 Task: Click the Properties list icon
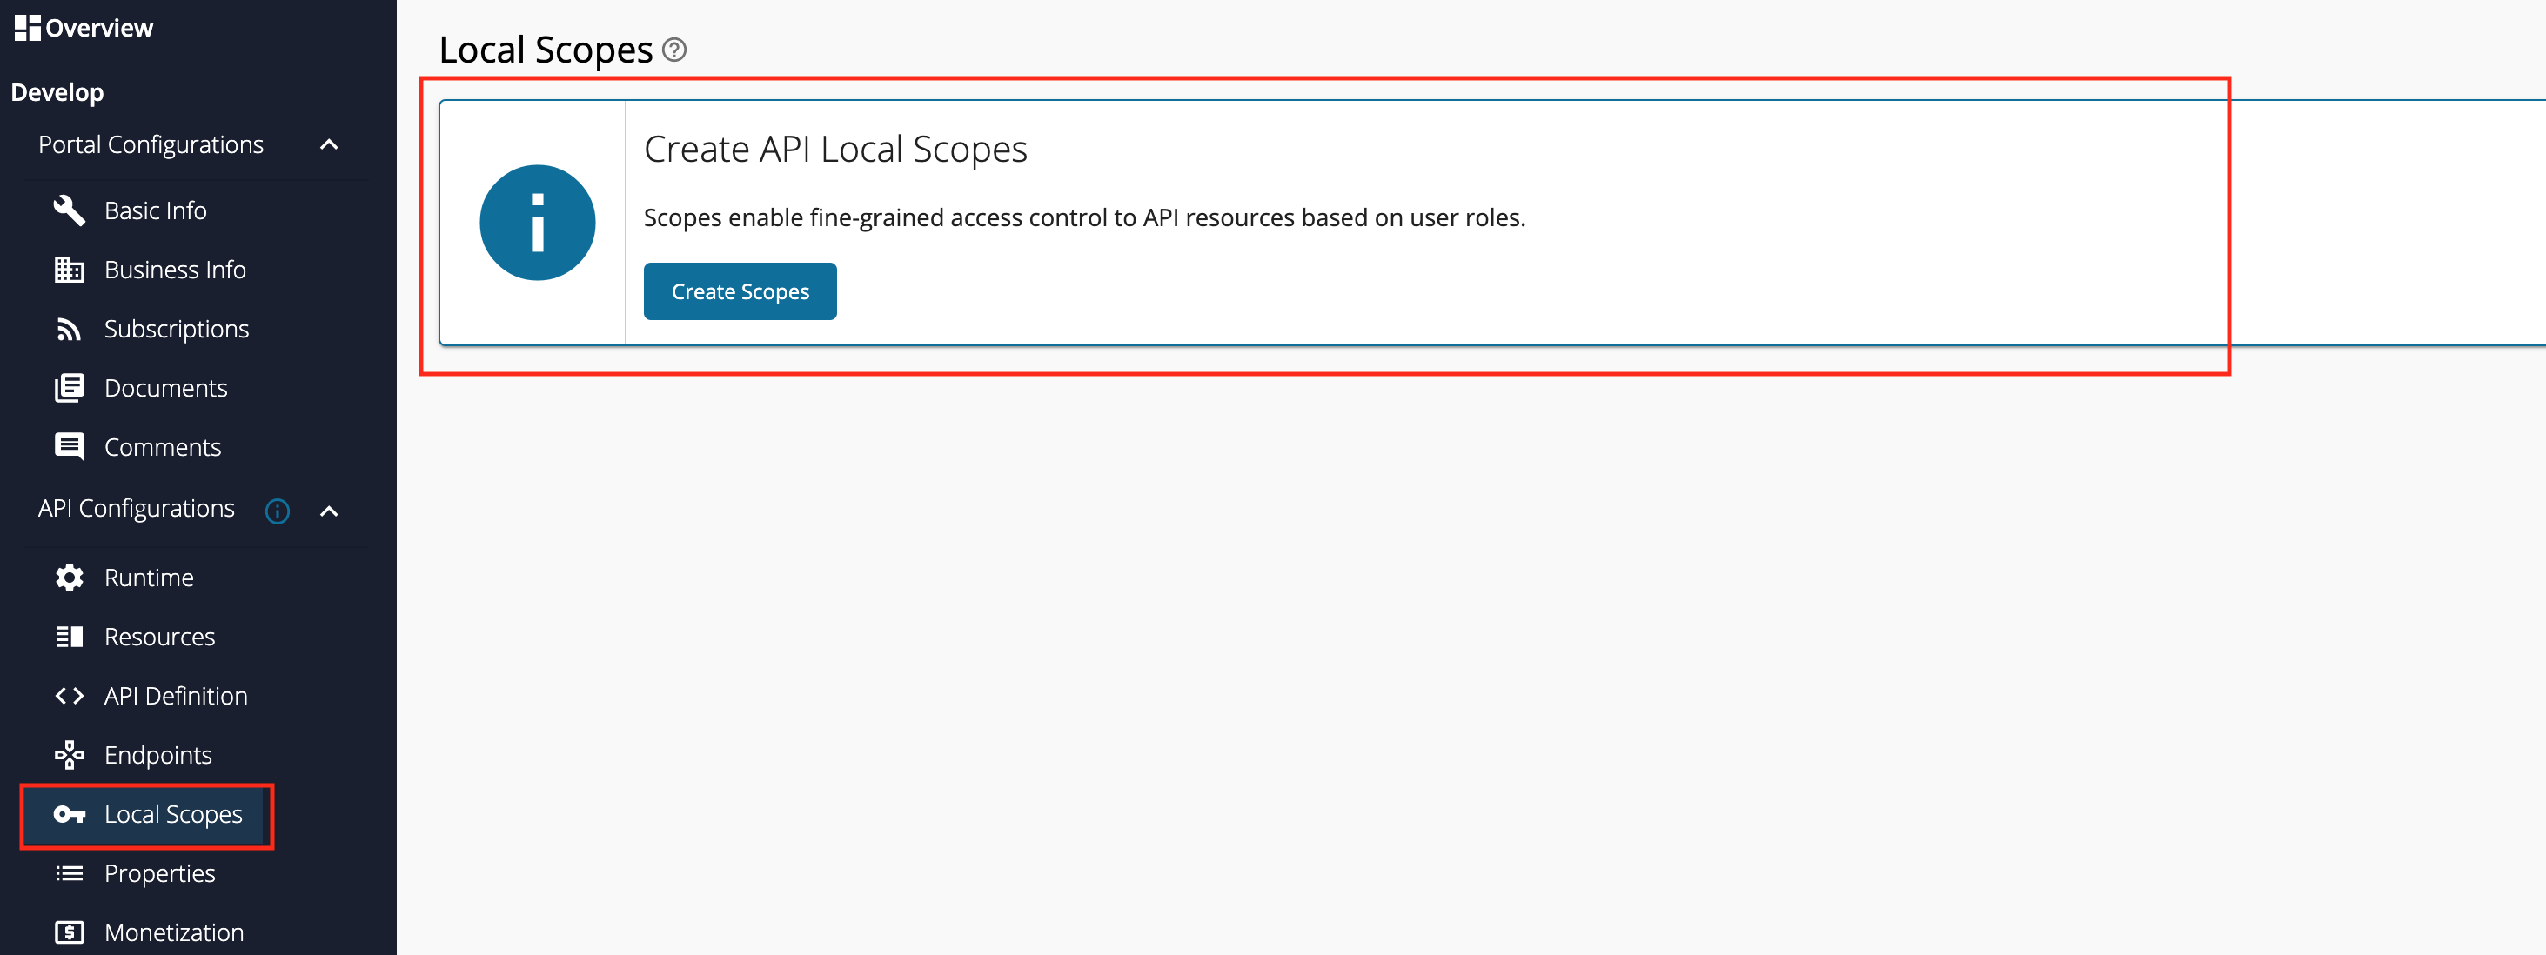pos(70,873)
